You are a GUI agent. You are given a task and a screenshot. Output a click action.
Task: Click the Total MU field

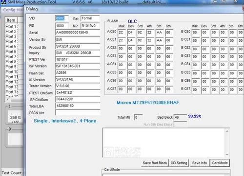click(139, 117)
